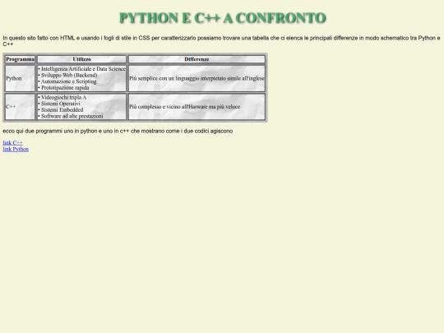The image size is (444, 333).
Task: Click the Sistemi Embedded bullet
Action: pyautogui.click(x=61, y=109)
